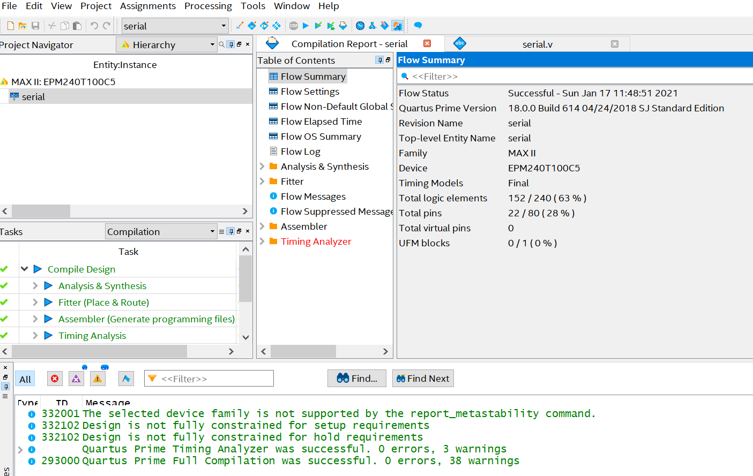Open the Timing Analyzer clock icon
Viewport: 753px width, 476px height.
[360, 26]
